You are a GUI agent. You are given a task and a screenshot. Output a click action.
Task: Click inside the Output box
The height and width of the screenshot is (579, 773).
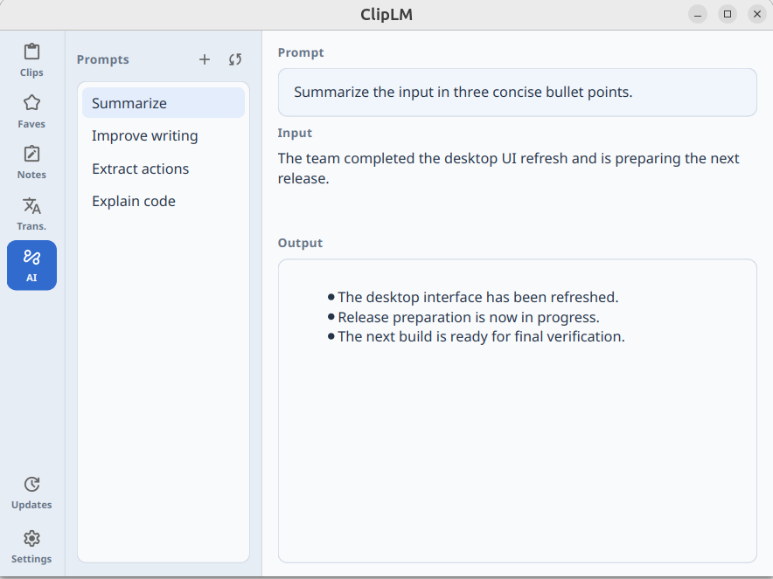click(517, 410)
